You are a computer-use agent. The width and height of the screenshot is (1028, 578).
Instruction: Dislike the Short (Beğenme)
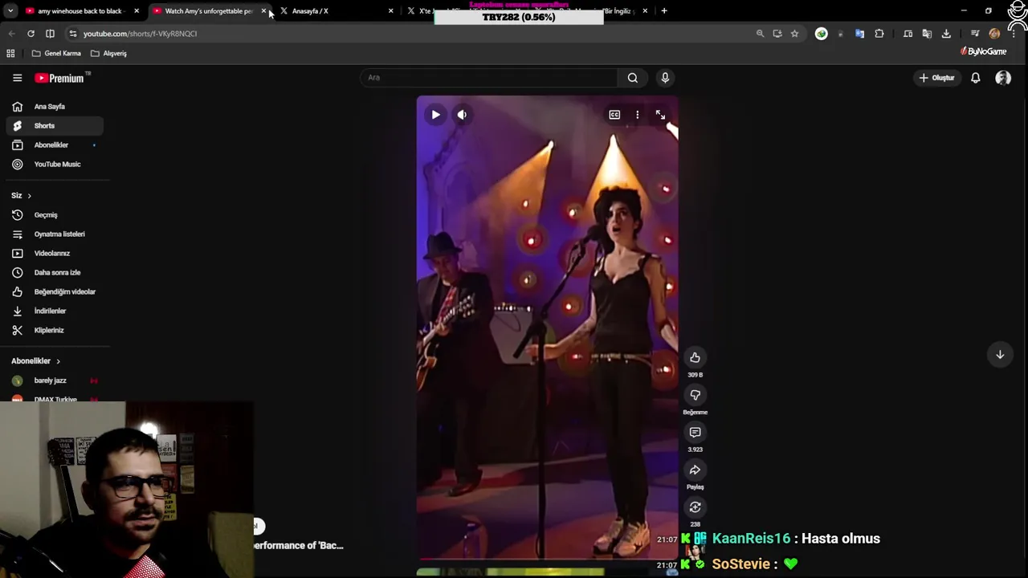(x=696, y=395)
